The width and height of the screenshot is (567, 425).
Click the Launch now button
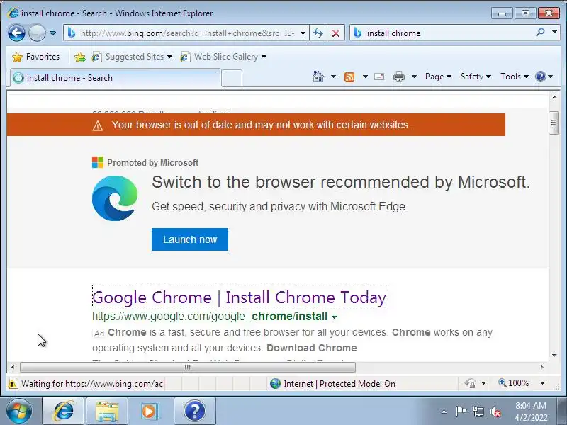[190, 239]
